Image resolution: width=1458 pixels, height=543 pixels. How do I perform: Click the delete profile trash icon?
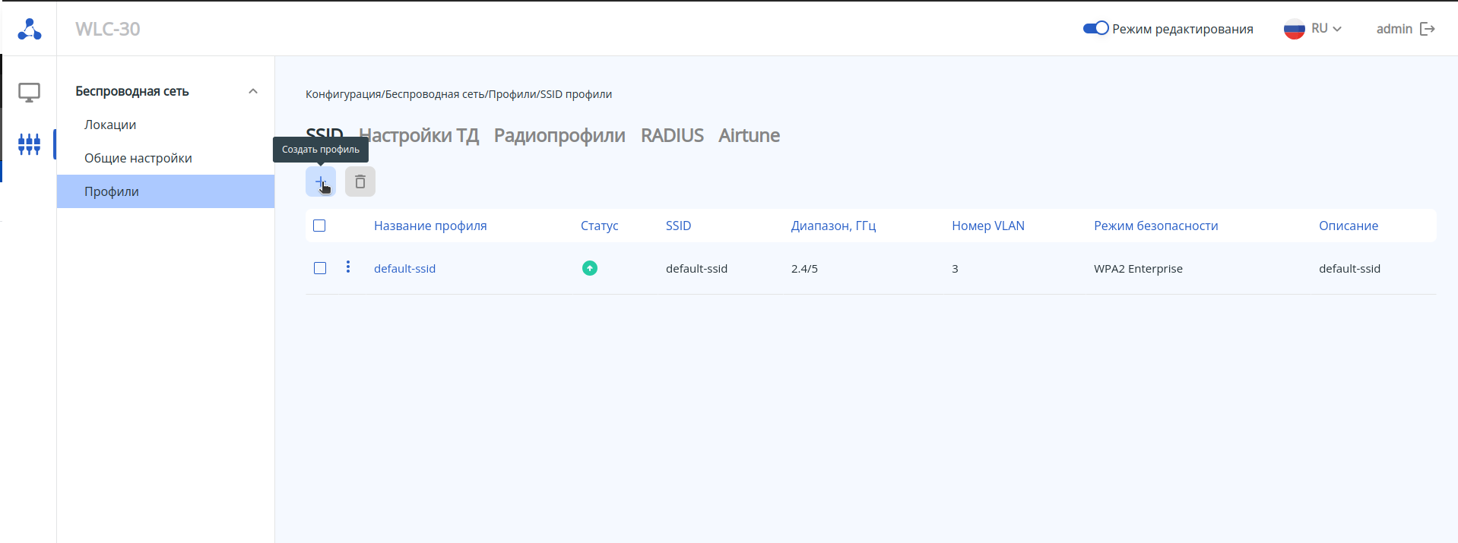(360, 182)
